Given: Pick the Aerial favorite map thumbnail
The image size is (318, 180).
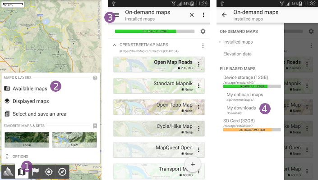Looking at the screenshot, I should click(x=27, y=140).
